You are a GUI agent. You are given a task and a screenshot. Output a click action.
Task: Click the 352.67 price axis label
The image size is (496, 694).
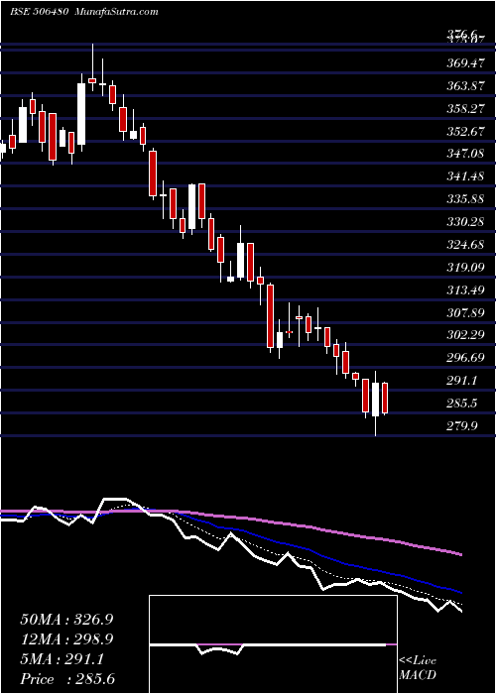pyautogui.click(x=465, y=131)
